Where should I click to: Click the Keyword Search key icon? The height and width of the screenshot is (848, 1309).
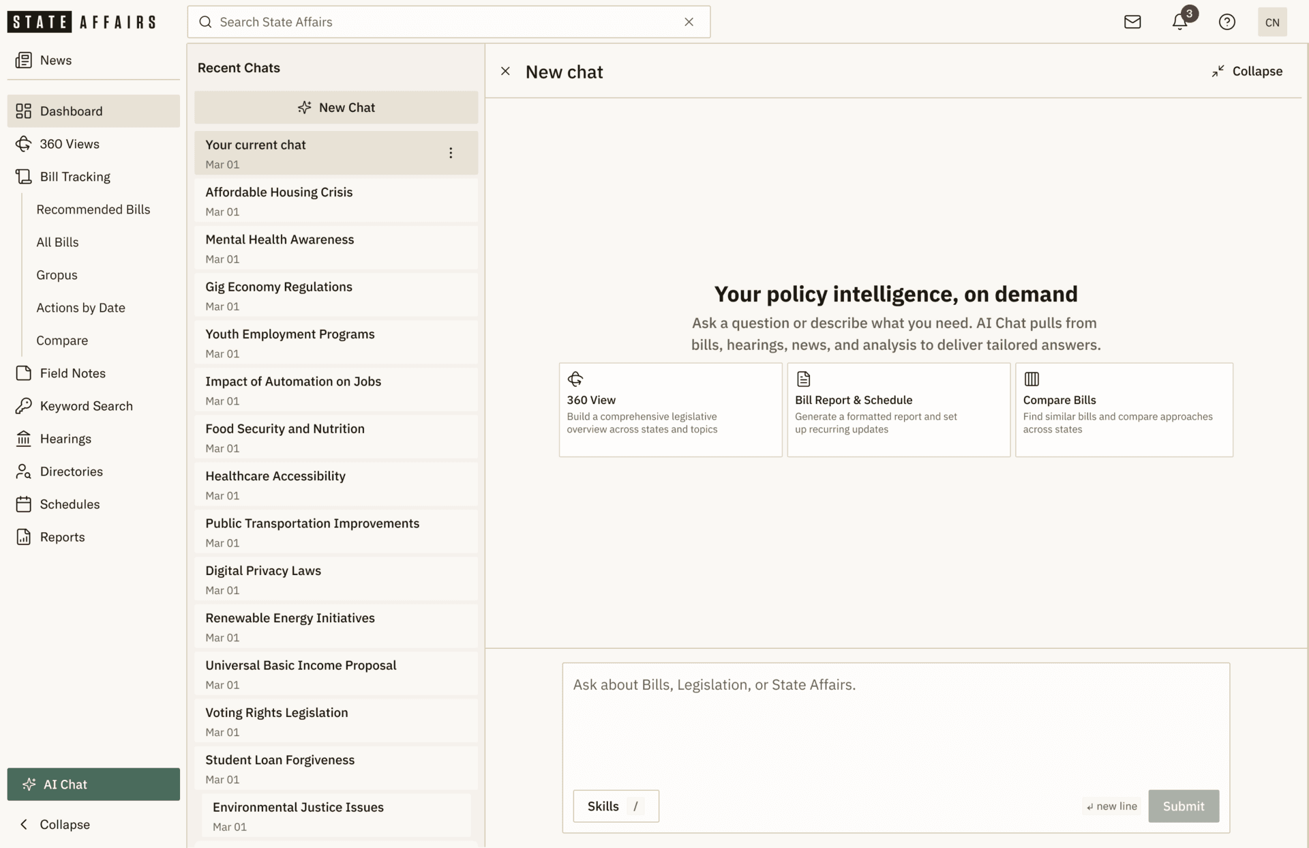pyautogui.click(x=24, y=405)
